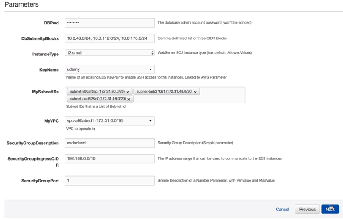Open the InstanceType t2.small dropdown
Viewport: 343px width, 220px height.
[110, 53]
